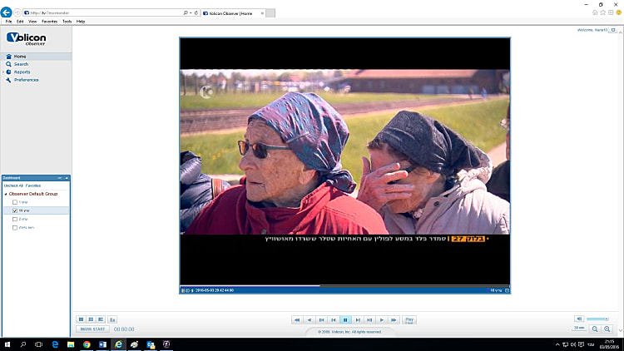
Task: Open the Tools menu in the menu bar
Action: 67,21
